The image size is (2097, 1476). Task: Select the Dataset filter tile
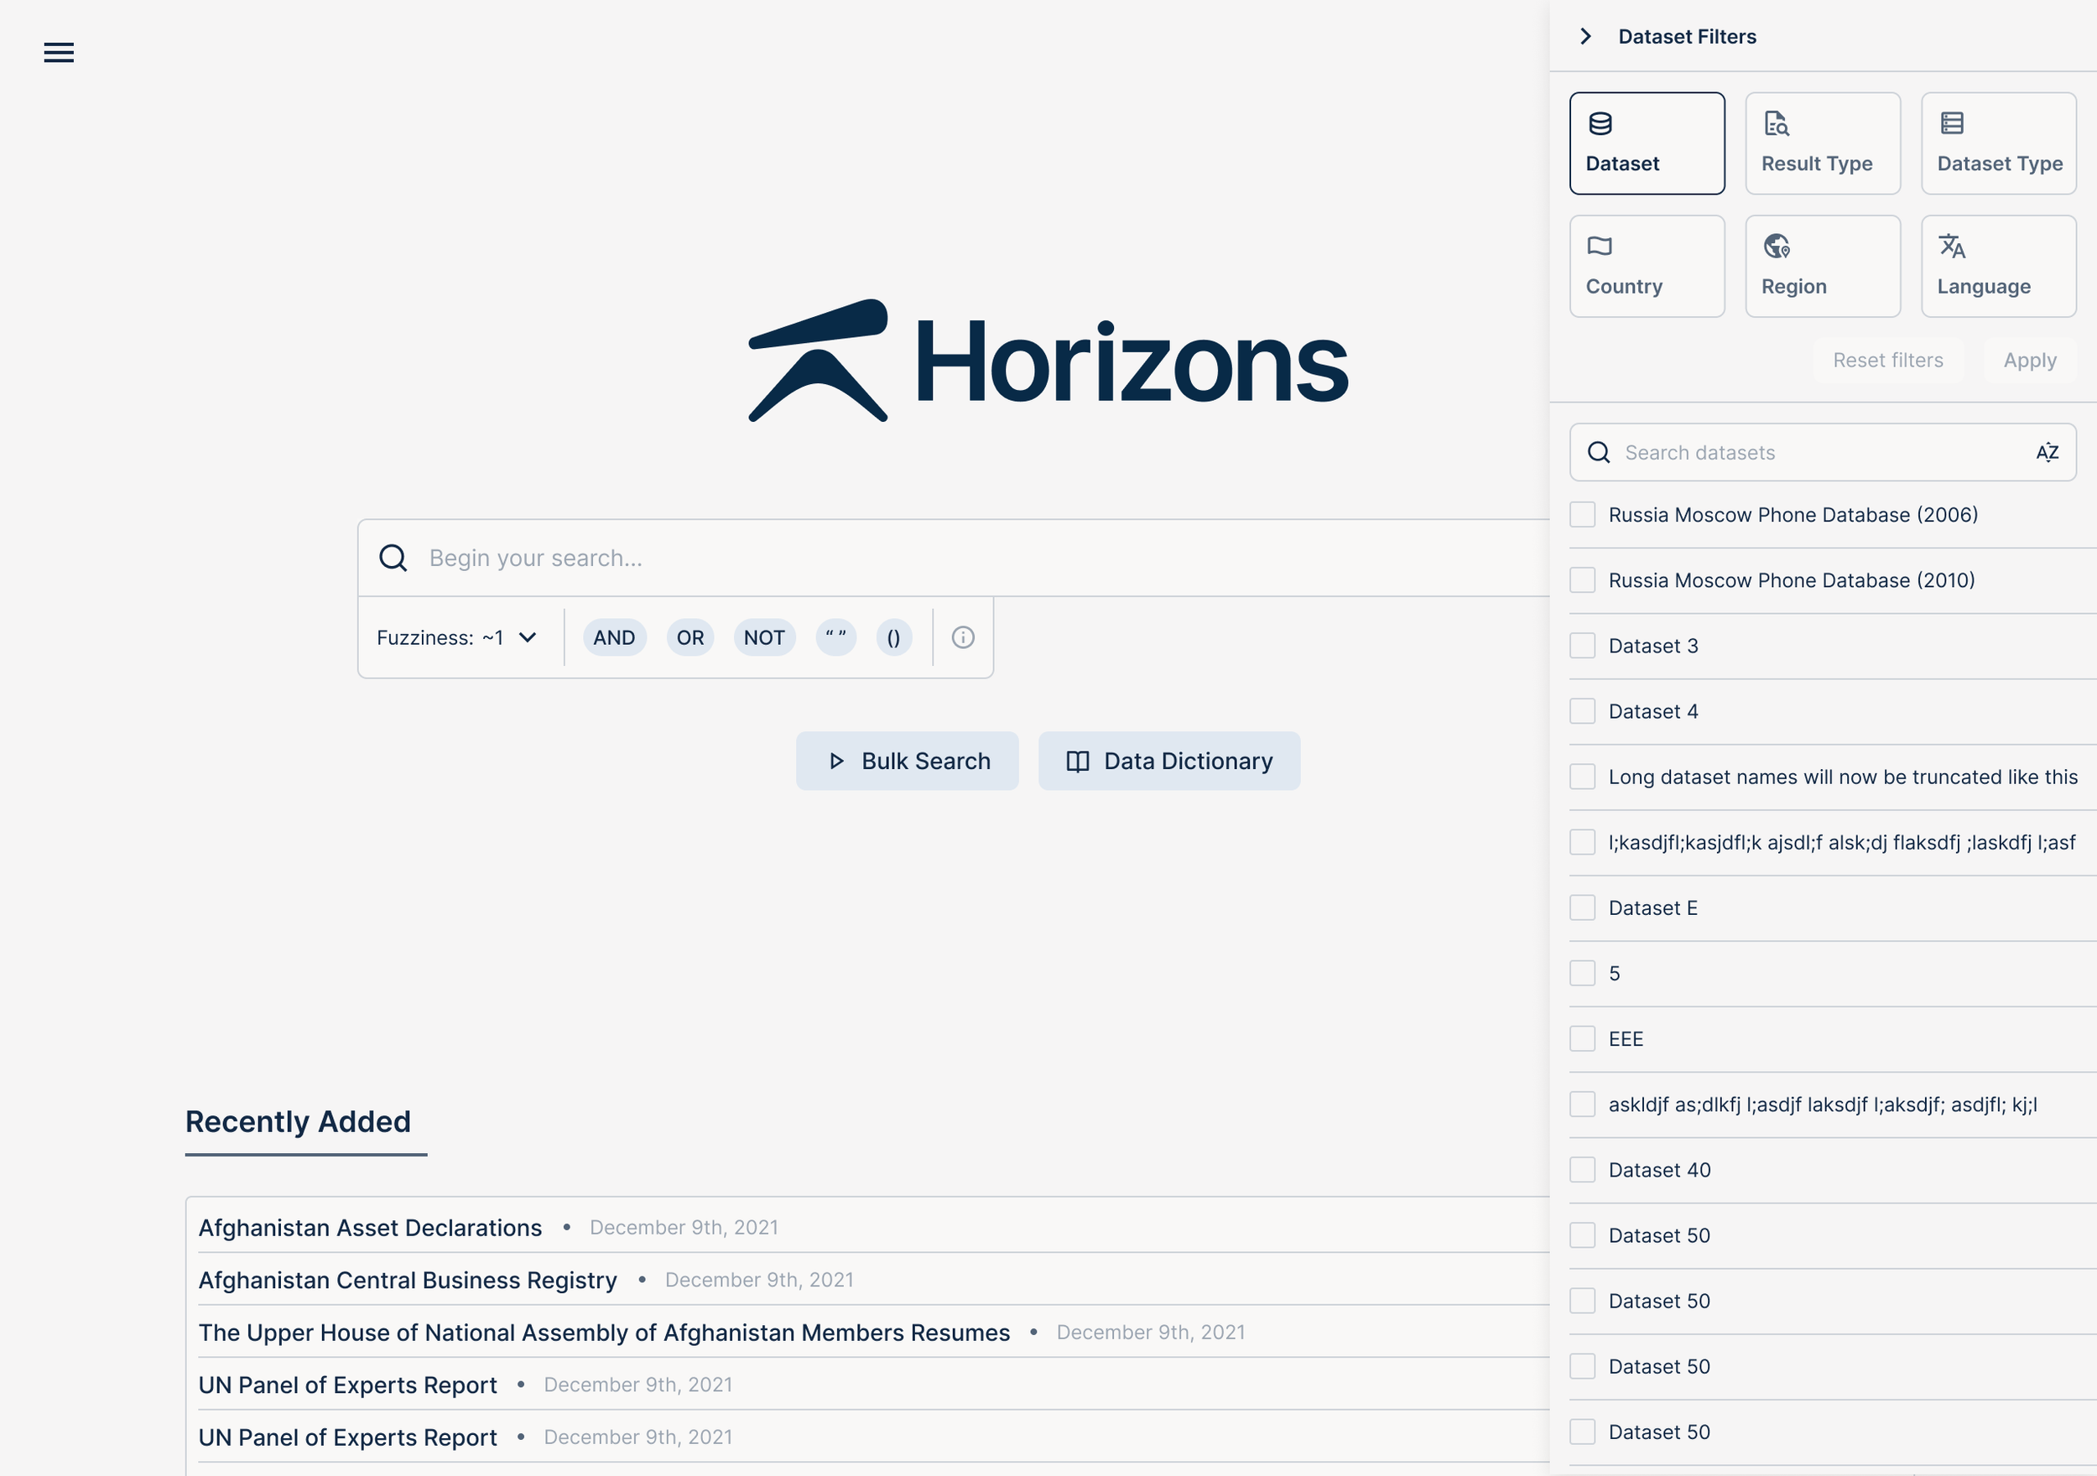click(1646, 143)
